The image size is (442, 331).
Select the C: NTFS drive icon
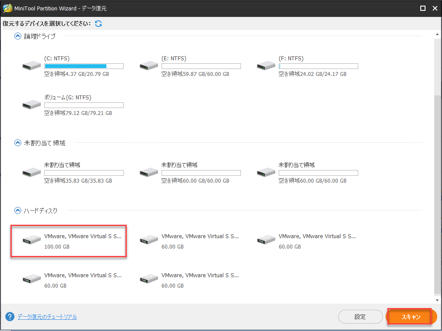click(x=31, y=65)
